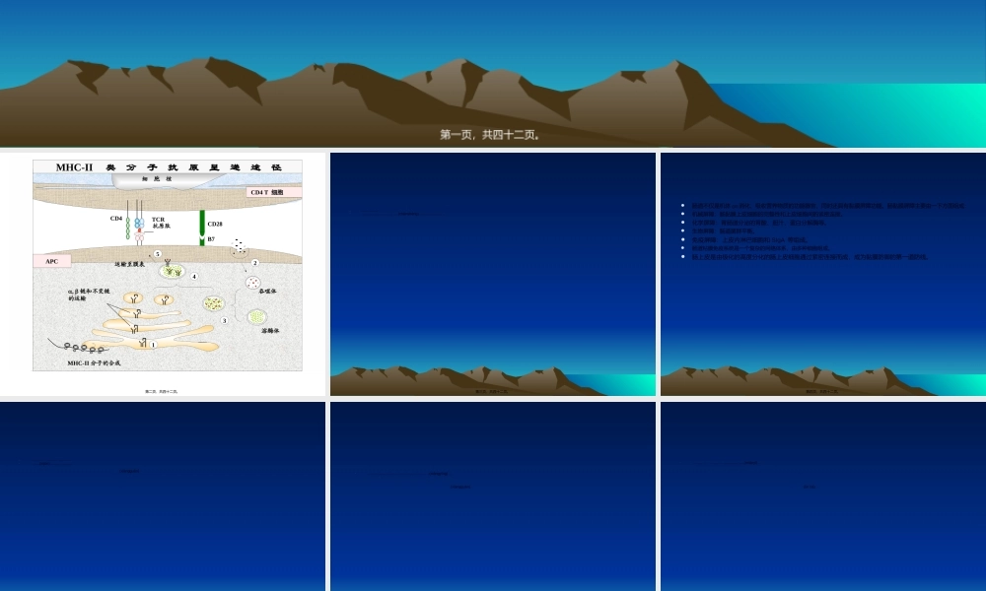The height and width of the screenshot is (591, 986).
Task: Open the MHC-II antigen presentation diagram slide
Action: (x=163, y=274)
